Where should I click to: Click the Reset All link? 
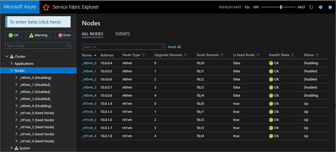pyautogui.click(x=174, y=47)
